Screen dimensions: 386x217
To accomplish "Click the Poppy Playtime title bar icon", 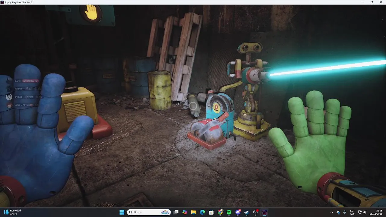I will (2, 2).
